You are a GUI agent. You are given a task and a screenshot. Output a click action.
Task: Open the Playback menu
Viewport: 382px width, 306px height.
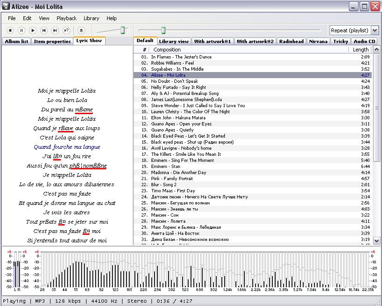[66, 18]
